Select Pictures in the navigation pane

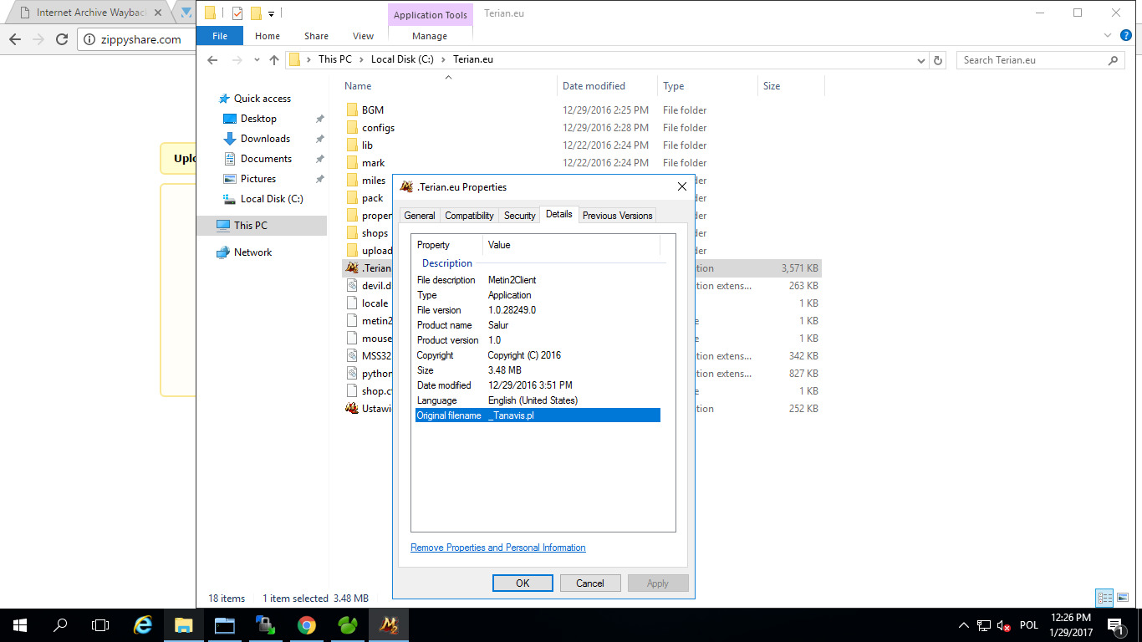[258, 179]
